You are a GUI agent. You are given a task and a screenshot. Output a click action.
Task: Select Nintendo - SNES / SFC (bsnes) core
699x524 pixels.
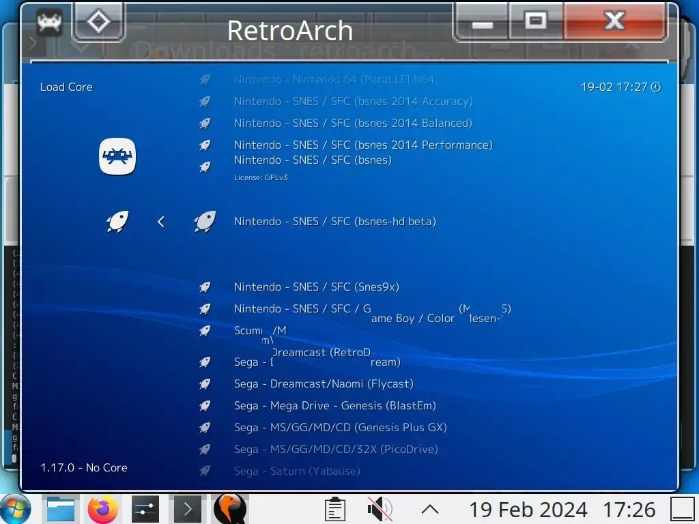click(313, 160)
